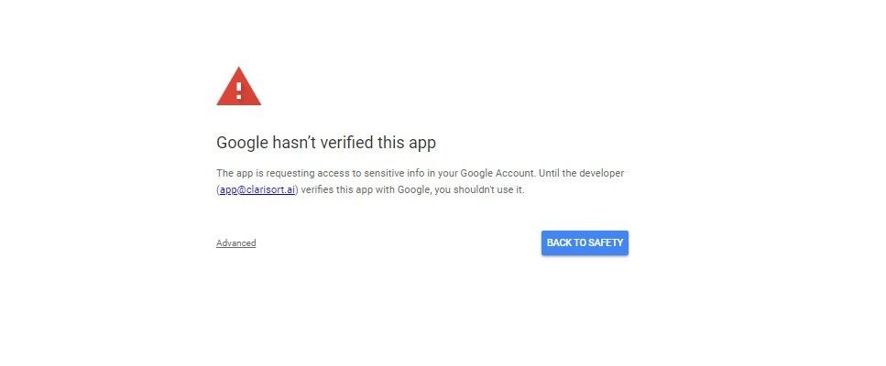Click the word "hasn't" in the heading
Image resolution: width=886 pixels, height=366 pixels.
[x=294, y=142]
